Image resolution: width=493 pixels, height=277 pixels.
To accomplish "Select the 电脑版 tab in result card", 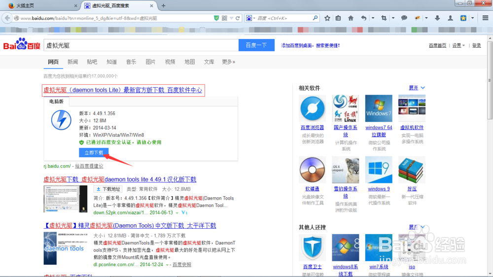I will [56, 102].
